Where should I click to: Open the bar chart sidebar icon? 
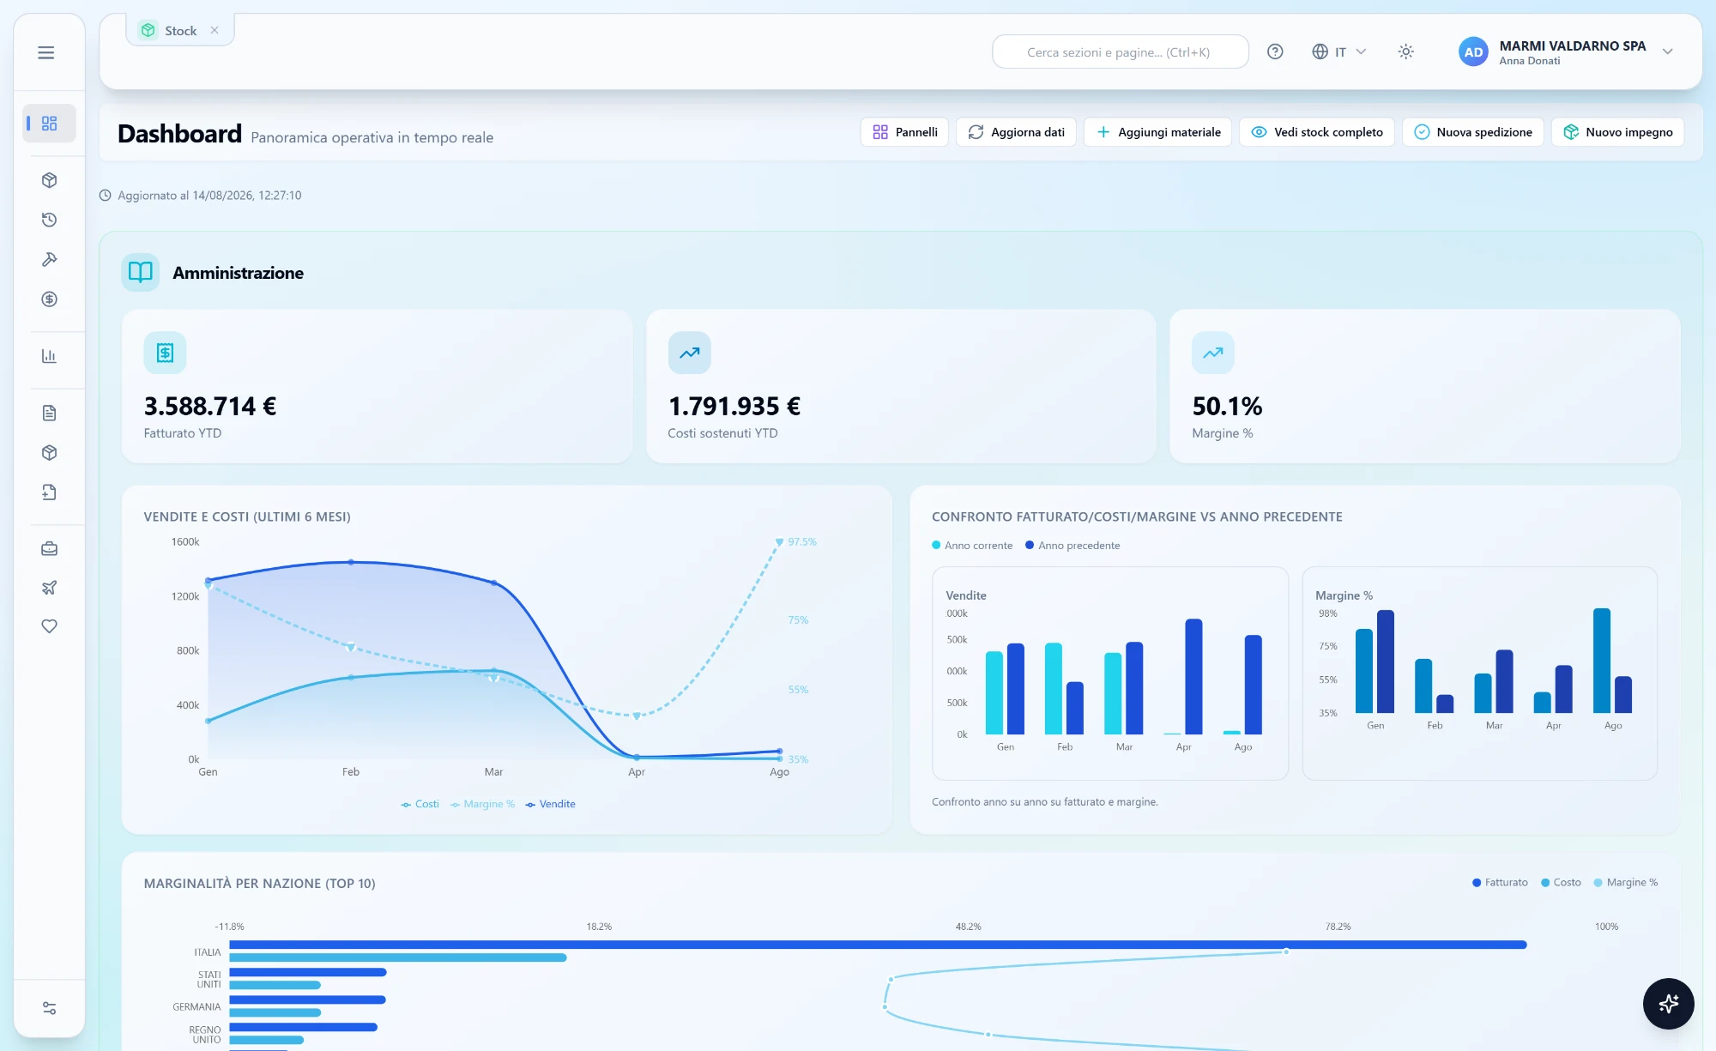coord(49,356)
